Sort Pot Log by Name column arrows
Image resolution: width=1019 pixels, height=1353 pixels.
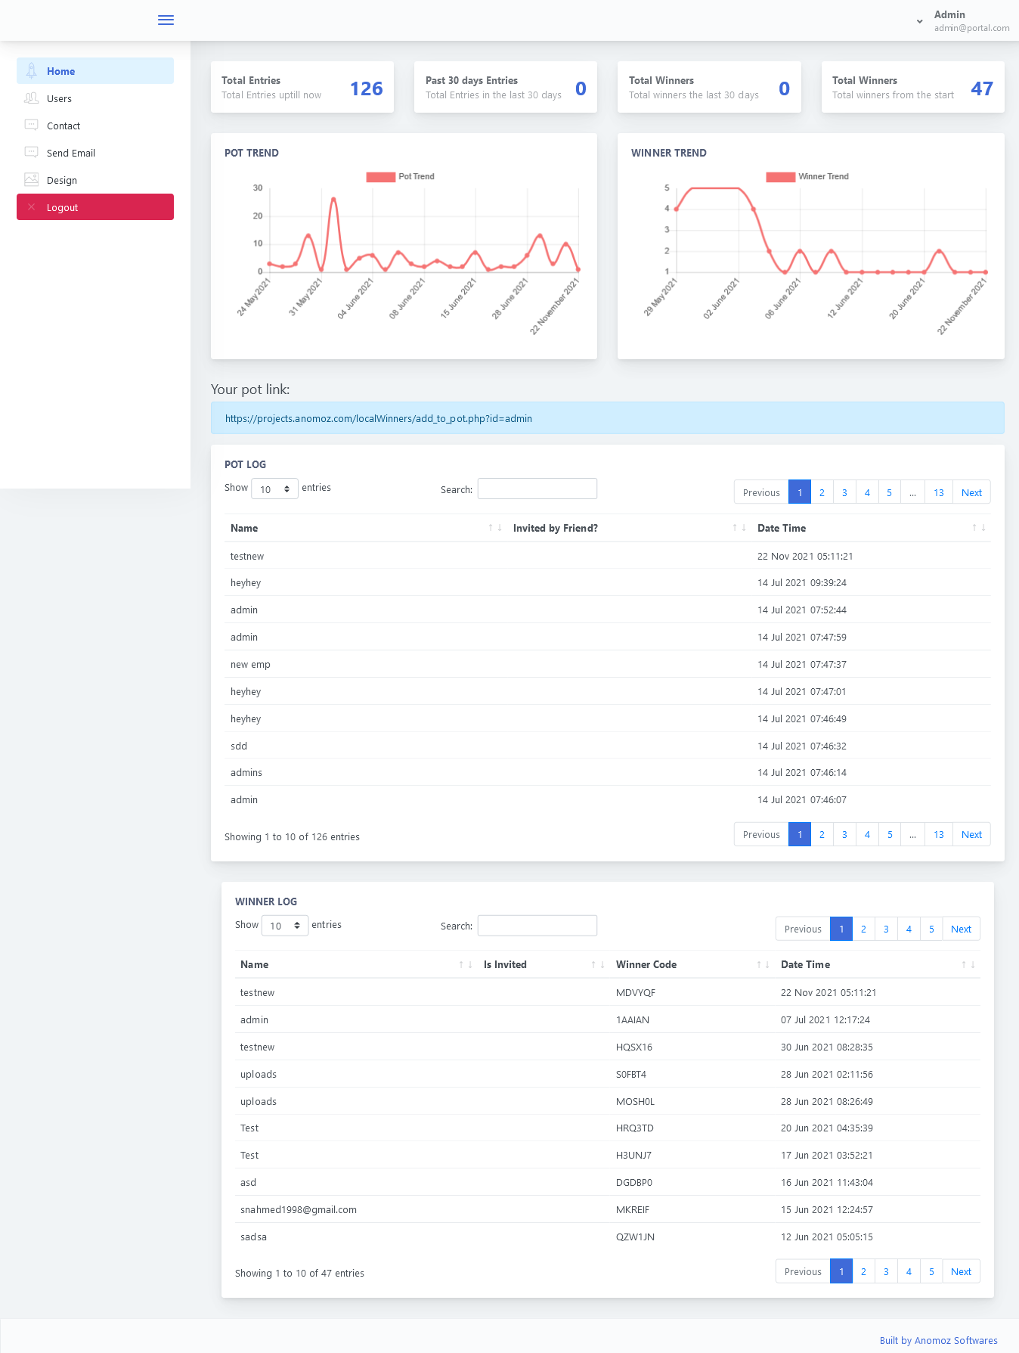click(494, 528)
